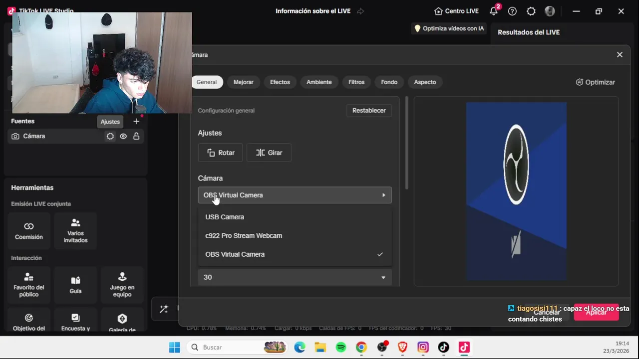
Task: Switch to the Mejorar tab
Action: 244,82
